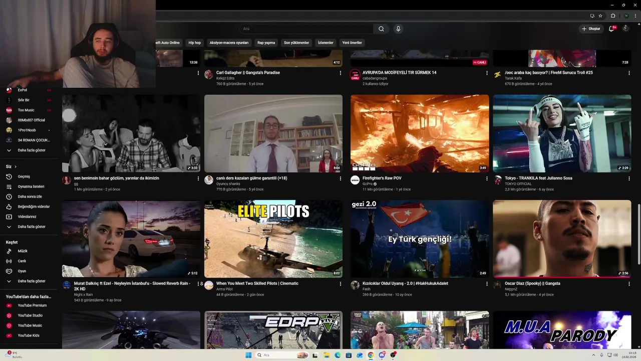
Task: Click the YouTube search magnifier button
Action: pyautogui.click(x=381, y=29)
